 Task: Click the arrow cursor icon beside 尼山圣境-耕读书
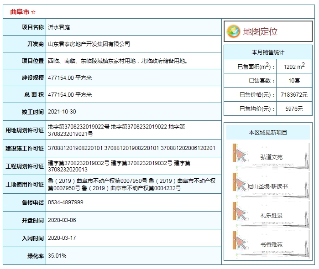[241, 185]
